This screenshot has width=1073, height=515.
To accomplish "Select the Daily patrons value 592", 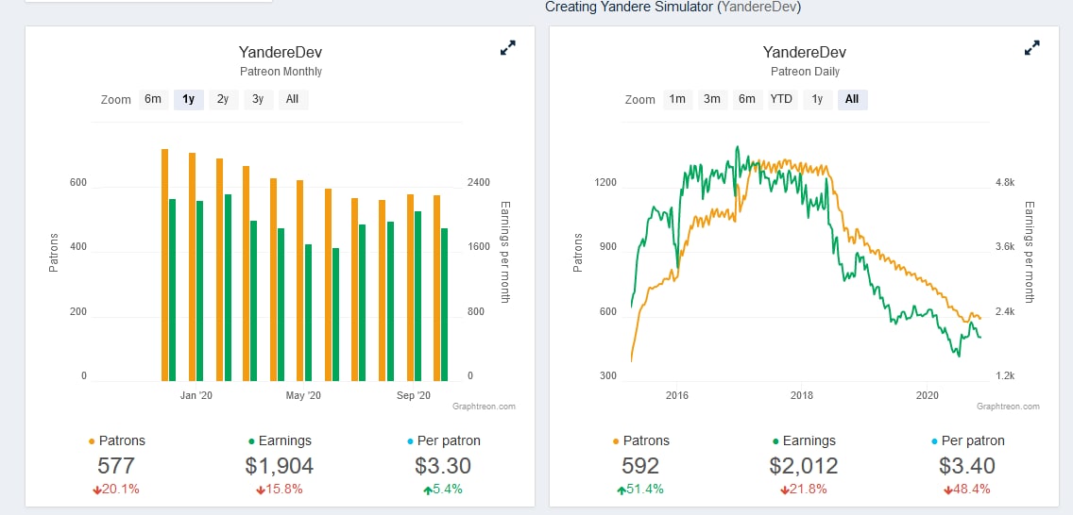I will (x=640, y=467).
